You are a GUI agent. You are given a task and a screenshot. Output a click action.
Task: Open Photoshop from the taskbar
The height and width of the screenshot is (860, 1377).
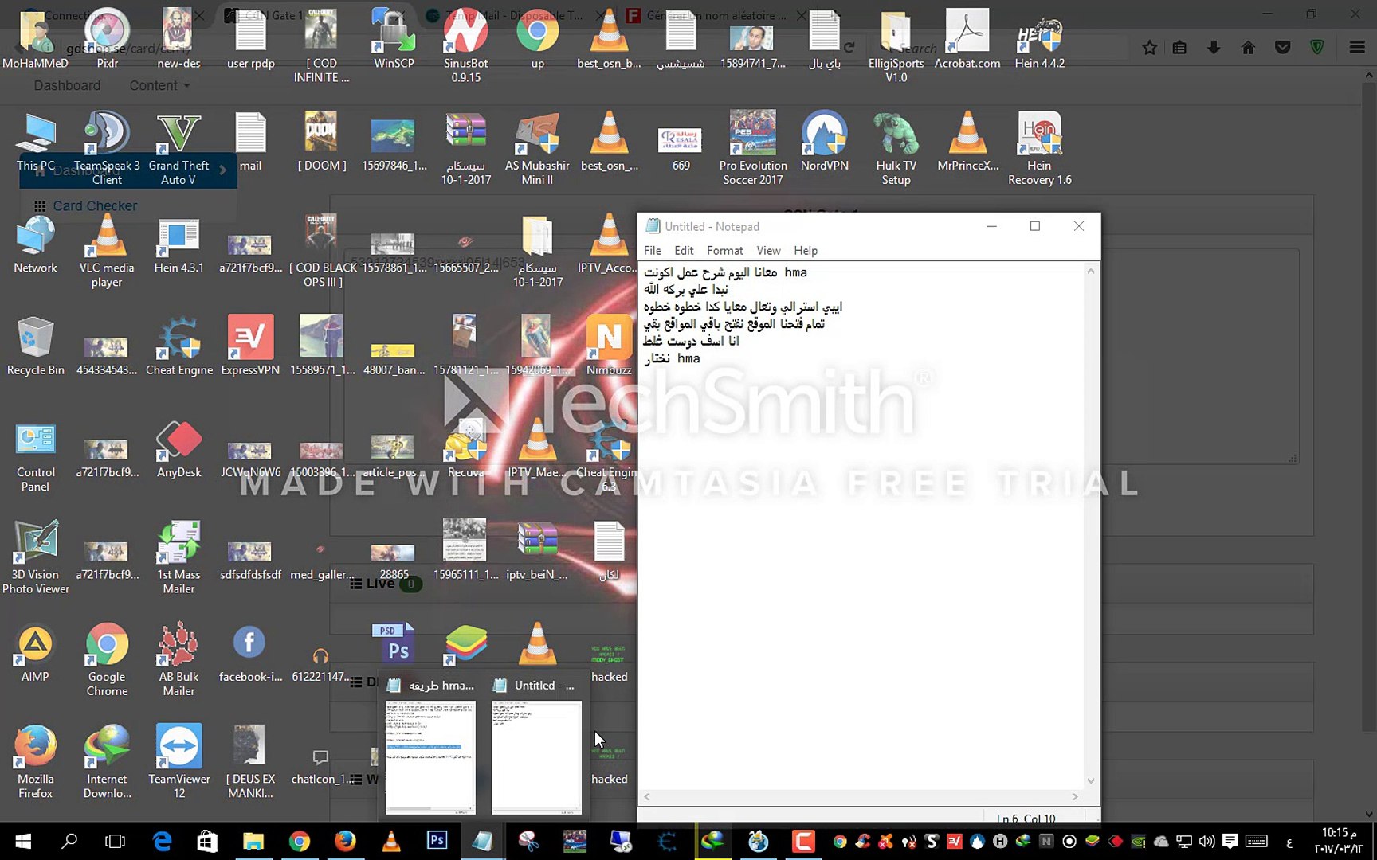[x=437, y=841]
